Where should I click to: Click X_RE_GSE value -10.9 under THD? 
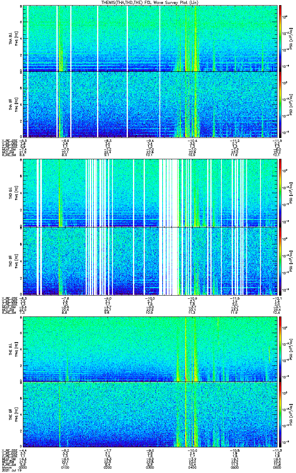193,298
